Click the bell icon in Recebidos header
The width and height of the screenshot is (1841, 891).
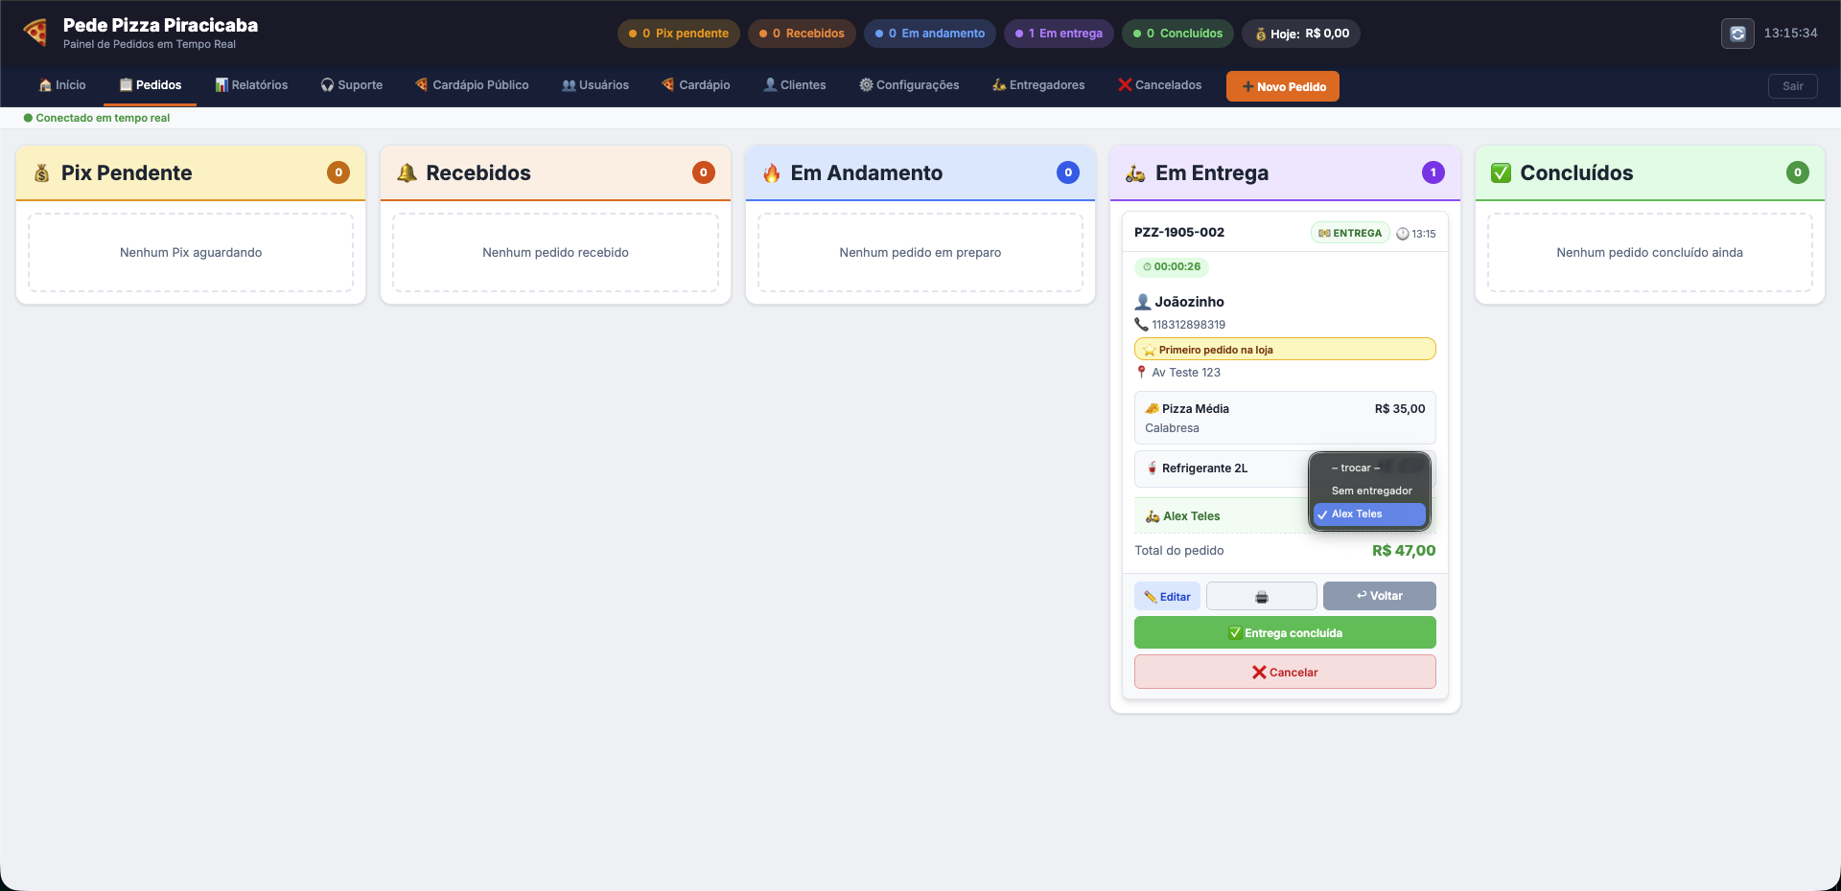pyautogui.click(x=407, y=173)
